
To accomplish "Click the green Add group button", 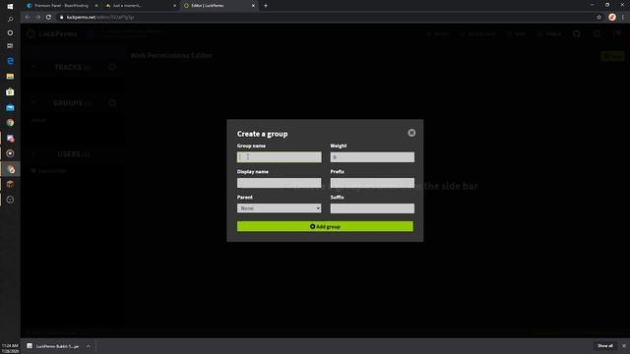I will (325, 226).
